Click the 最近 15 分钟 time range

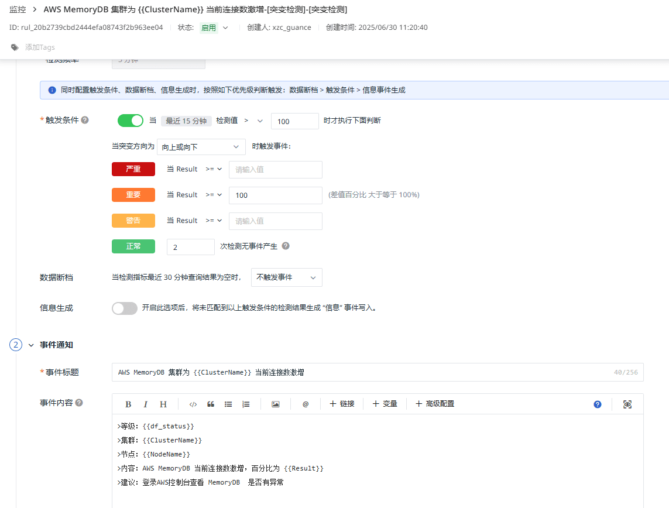point(186,121)
